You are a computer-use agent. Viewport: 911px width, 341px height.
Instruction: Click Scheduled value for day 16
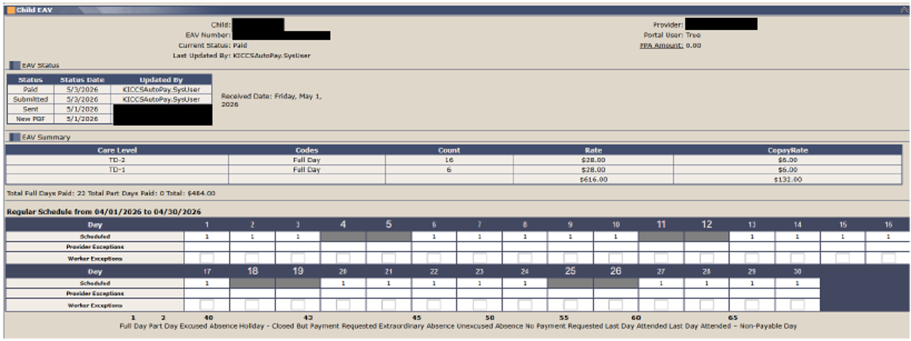(888, 236)
